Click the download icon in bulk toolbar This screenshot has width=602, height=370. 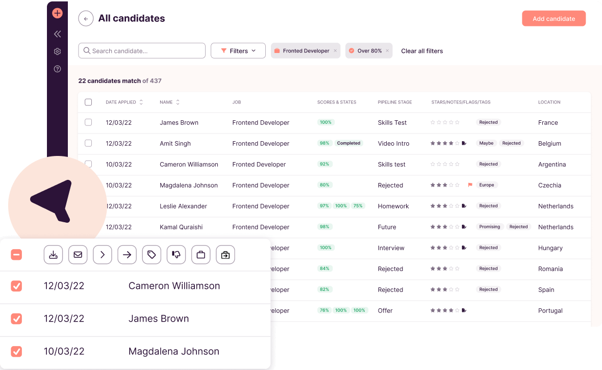click(x=53, y=255)
